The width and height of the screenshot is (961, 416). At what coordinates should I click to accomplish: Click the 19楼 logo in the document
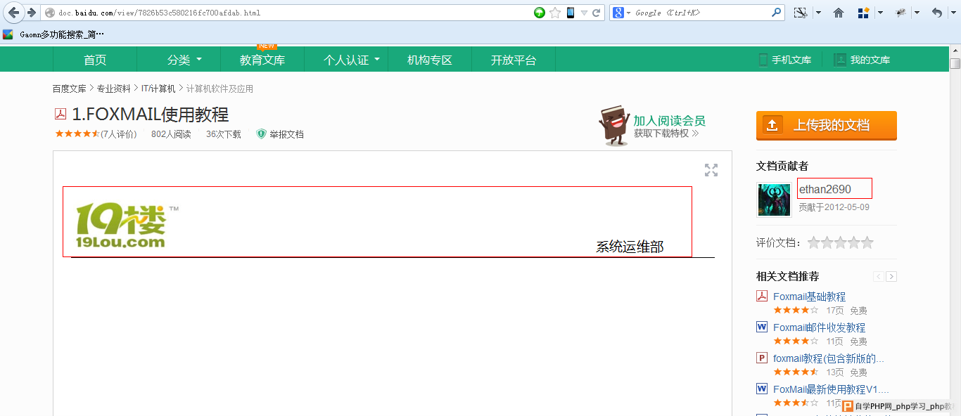[x=127, y=226]
